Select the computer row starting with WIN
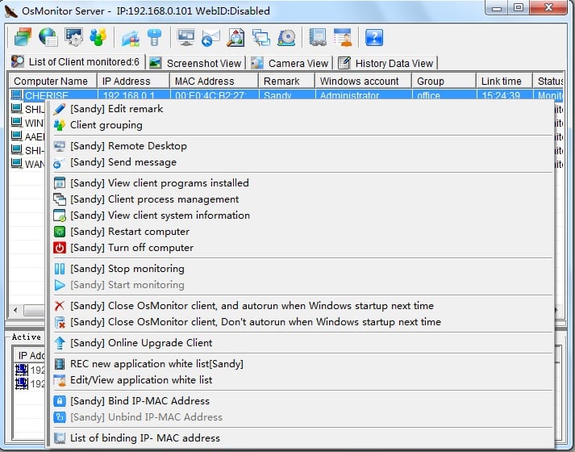 pos(28,123)
